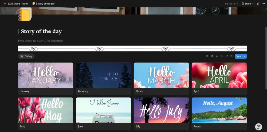Search the gallery with magnifier icon

tap(222, 56)
